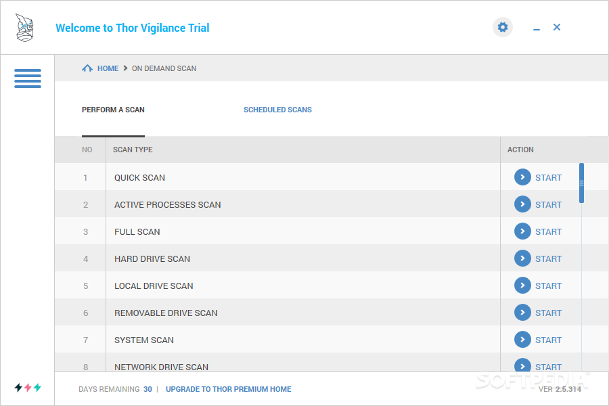The height and width of the screenshot is (406, 609).
Task: Click START text for Hard Drive Scan
Action: [x=548, y=258]
